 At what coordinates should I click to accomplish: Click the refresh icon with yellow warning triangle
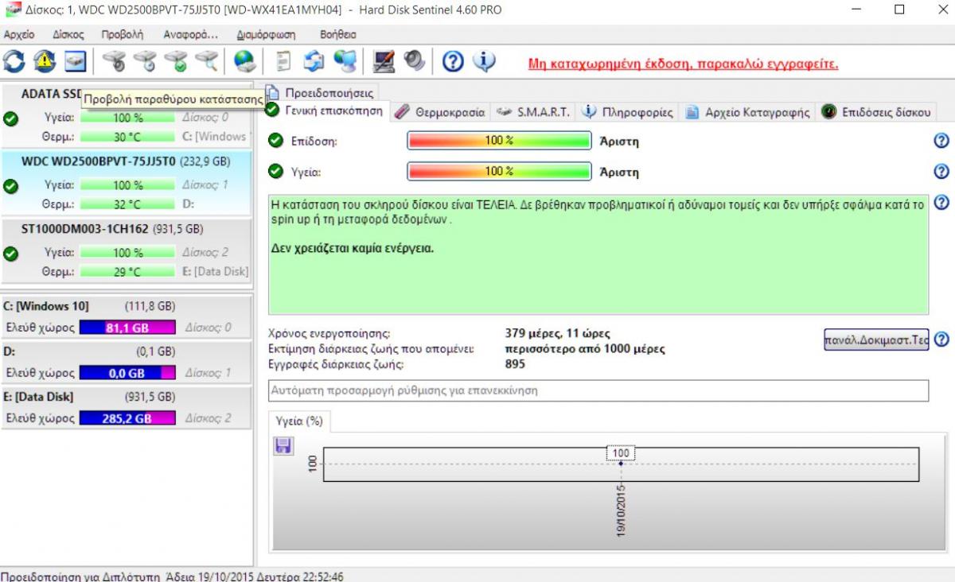(45, 60)
